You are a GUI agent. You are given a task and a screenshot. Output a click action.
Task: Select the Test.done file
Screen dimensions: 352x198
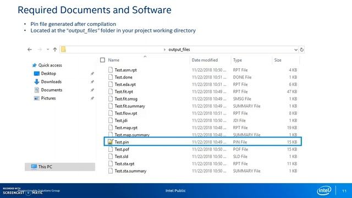click(123, 77)
